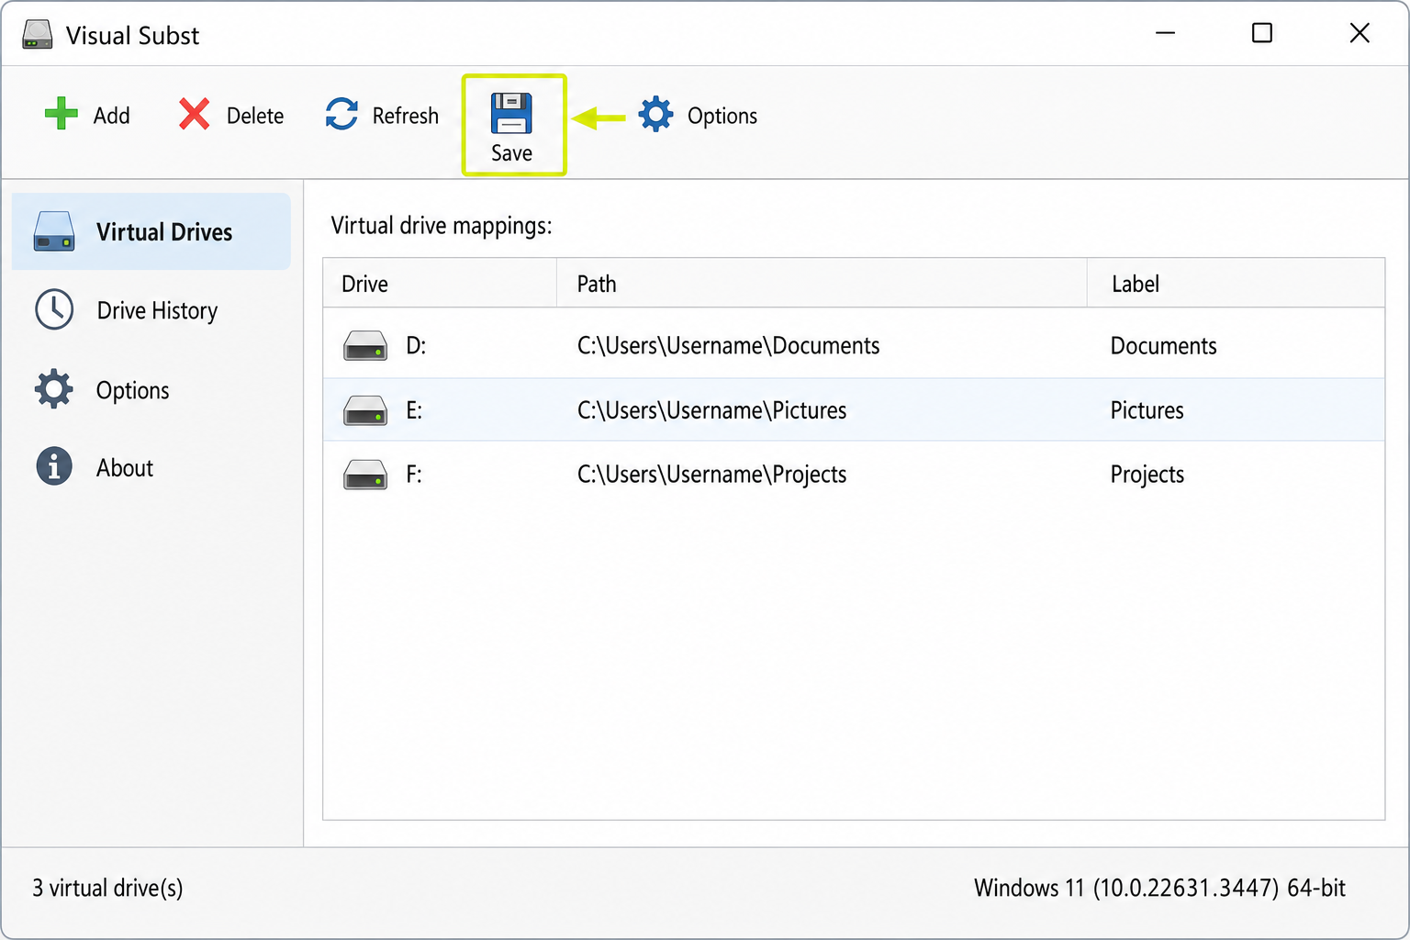This screenshot has height=940, width=1410.
Task: Select the E: drive letter
Action: point(414,410)
